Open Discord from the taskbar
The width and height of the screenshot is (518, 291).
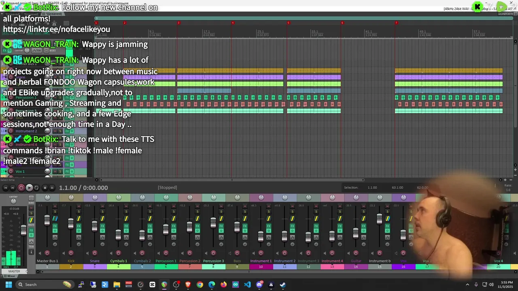[259, 285]
